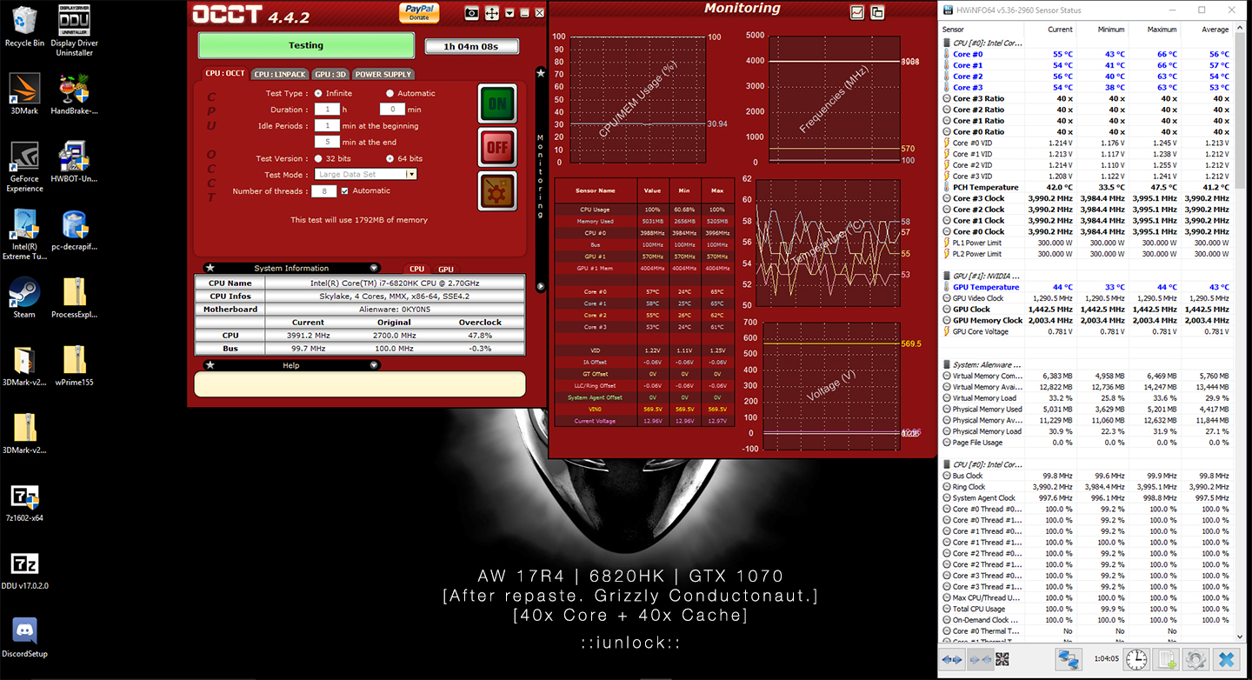The height and width of the screenshot is (680, 1252).
Task: Open the Test Mode dropdown
Action: tap(366, 174)
